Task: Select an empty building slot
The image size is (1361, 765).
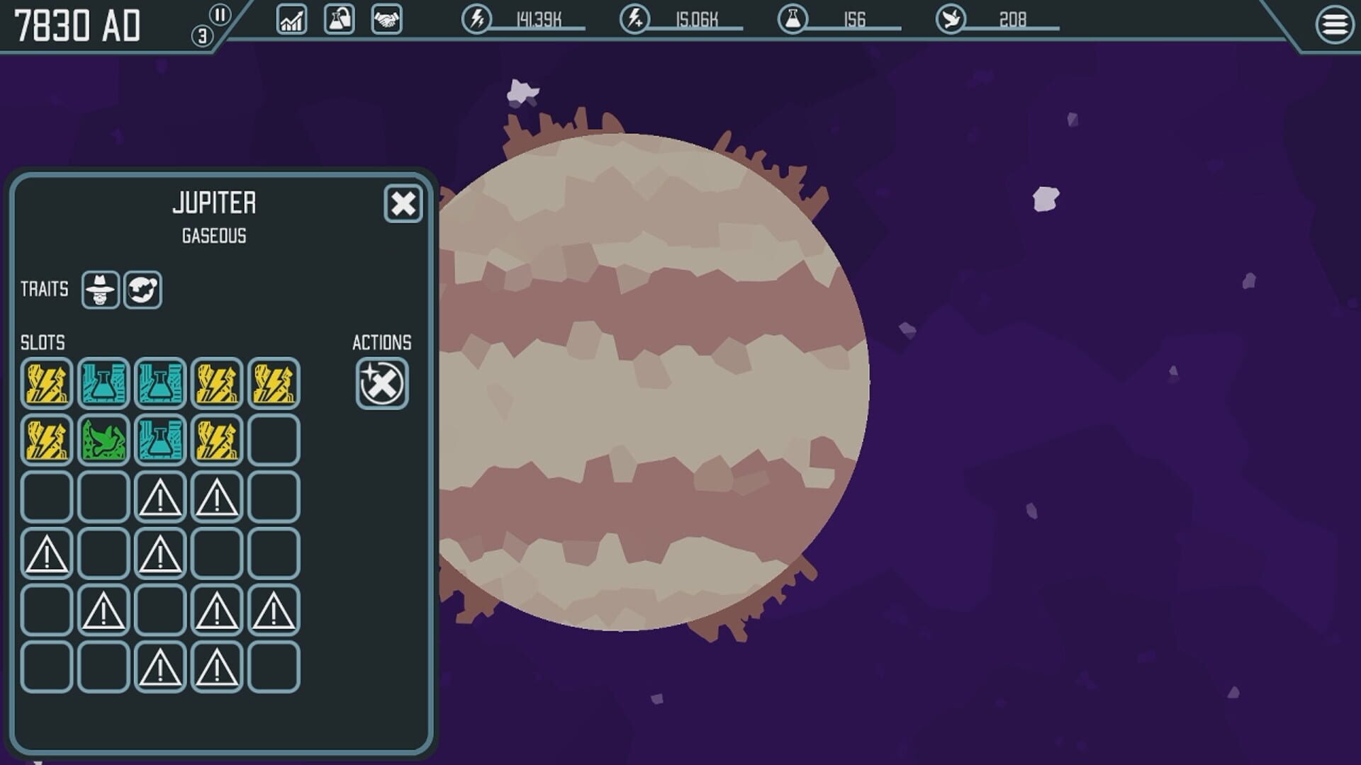Action: click(273, 439)
